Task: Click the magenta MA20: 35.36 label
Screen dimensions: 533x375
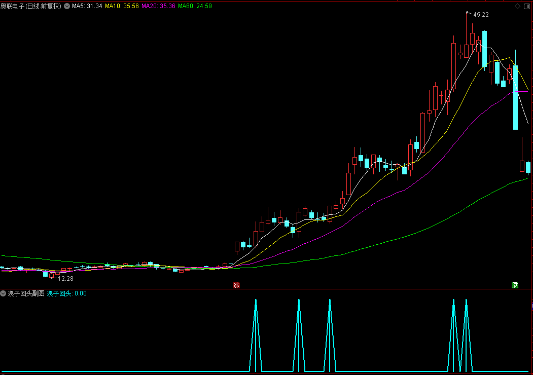Action: pos(158,6)
